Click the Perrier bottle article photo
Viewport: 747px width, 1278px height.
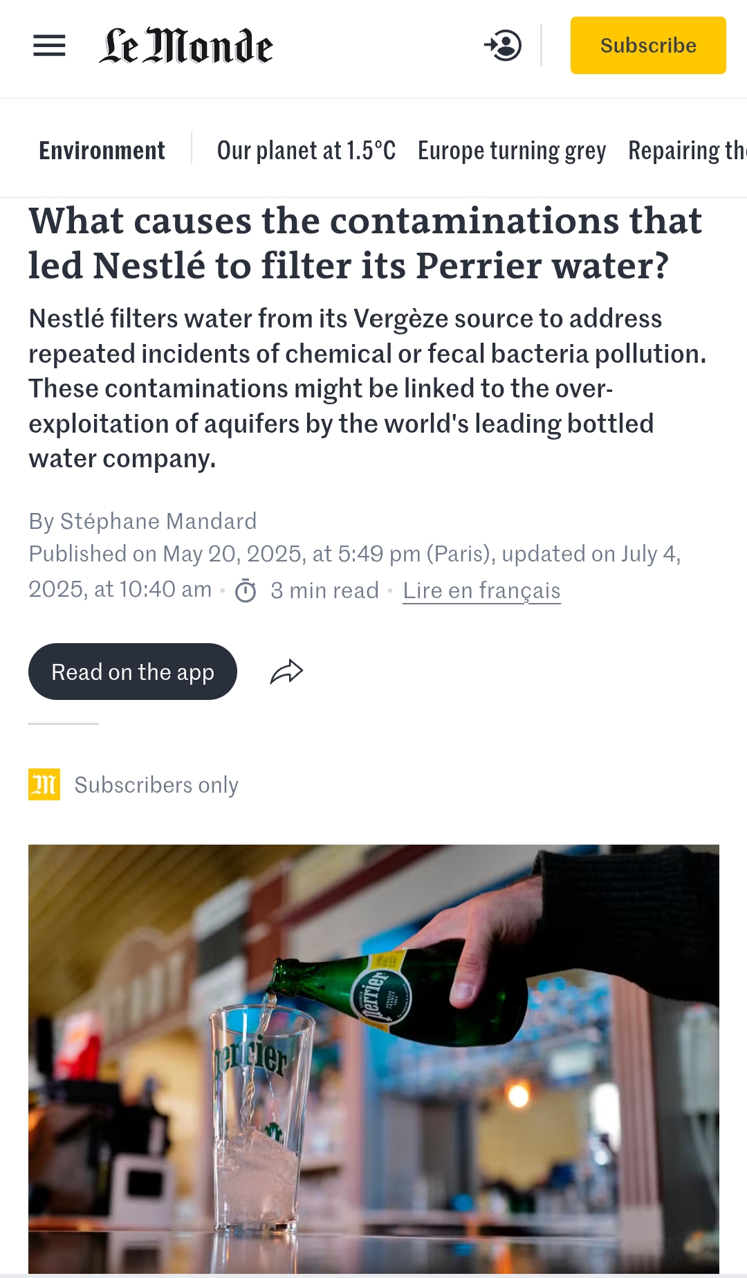point(373,1058)
